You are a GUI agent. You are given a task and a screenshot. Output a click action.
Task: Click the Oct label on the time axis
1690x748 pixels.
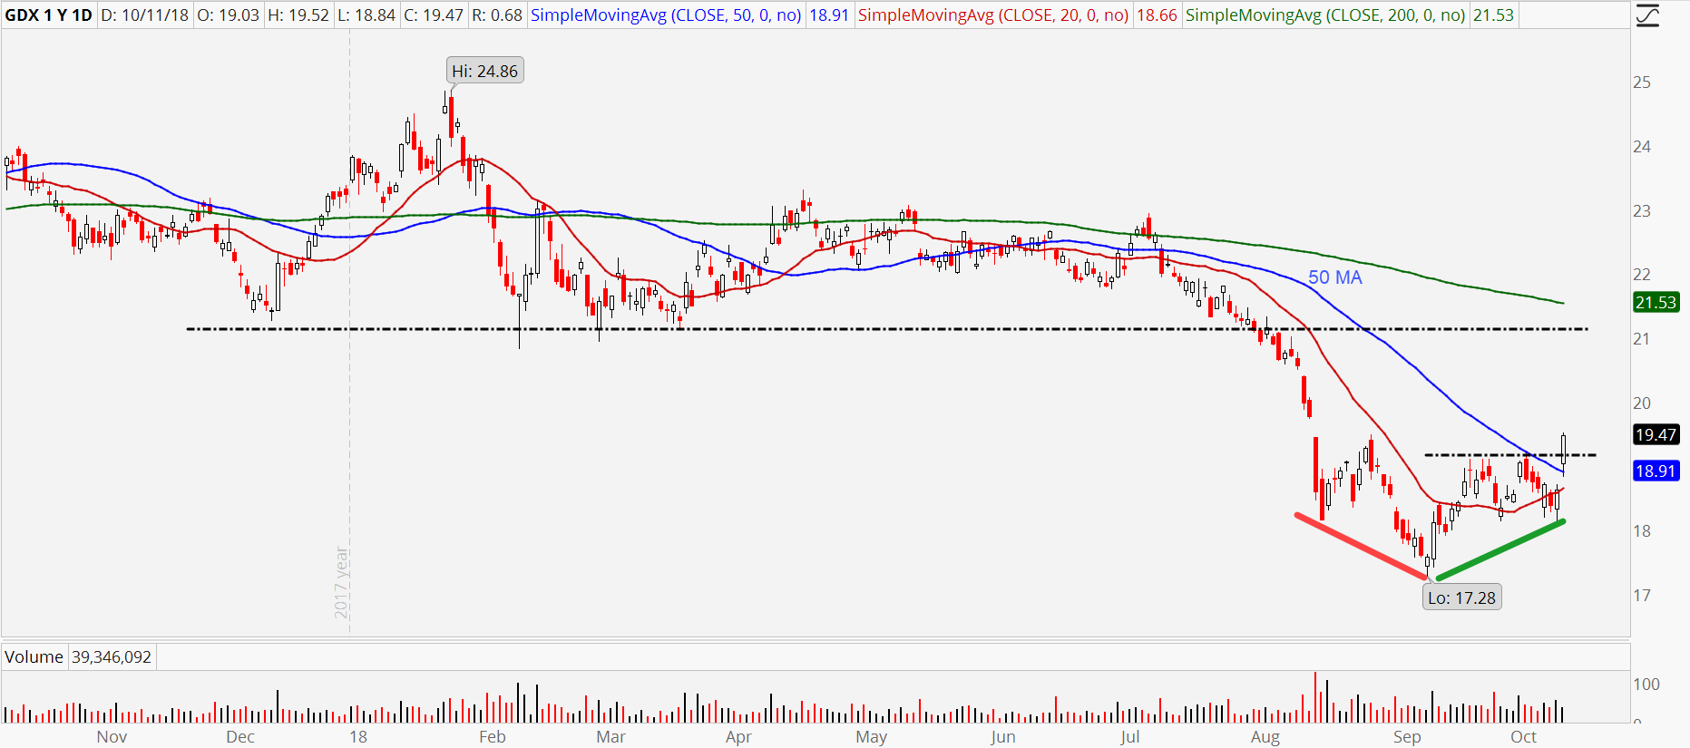1524,737
